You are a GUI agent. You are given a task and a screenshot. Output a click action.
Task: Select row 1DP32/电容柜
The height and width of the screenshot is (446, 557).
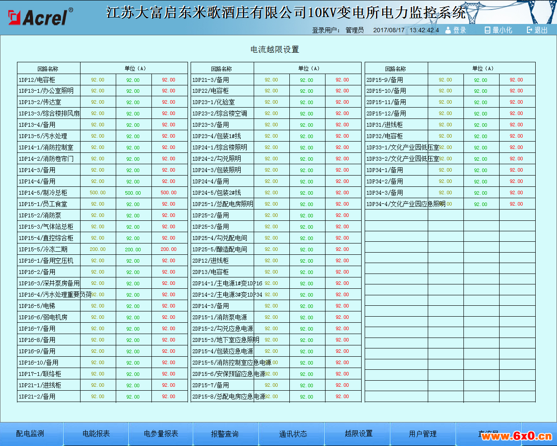450,136
